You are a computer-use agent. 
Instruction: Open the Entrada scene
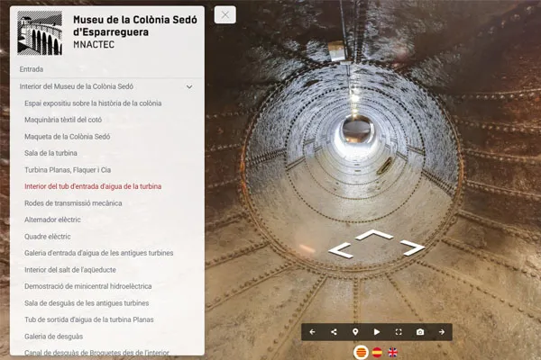click(32, 69)
